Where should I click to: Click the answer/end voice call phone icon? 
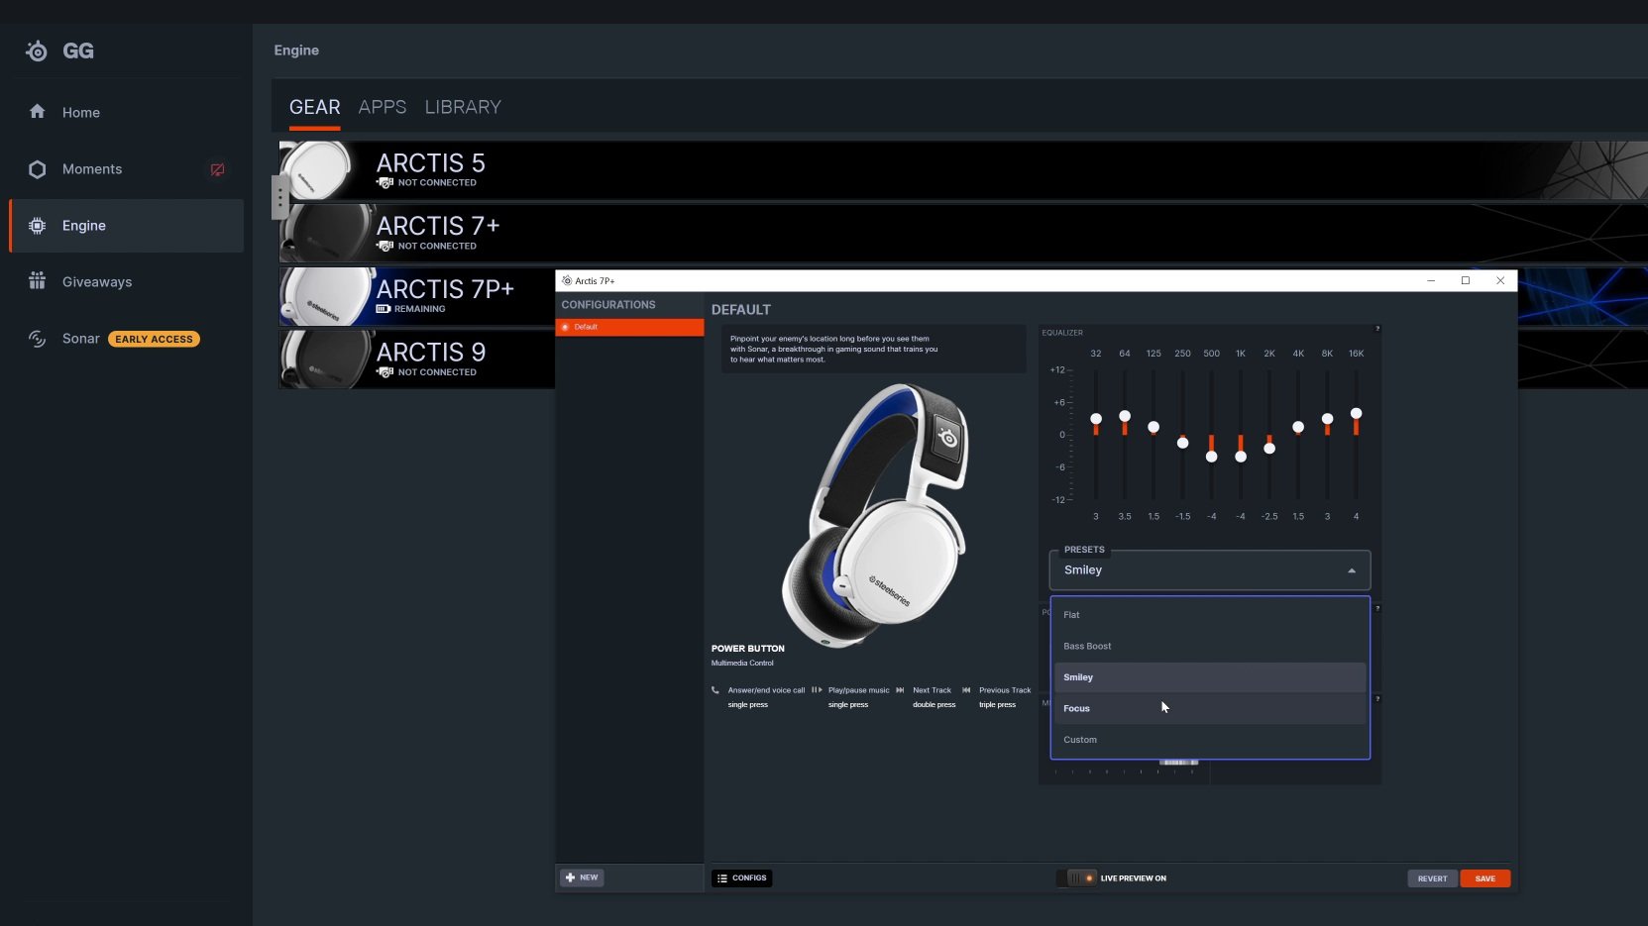click(715, 690)
